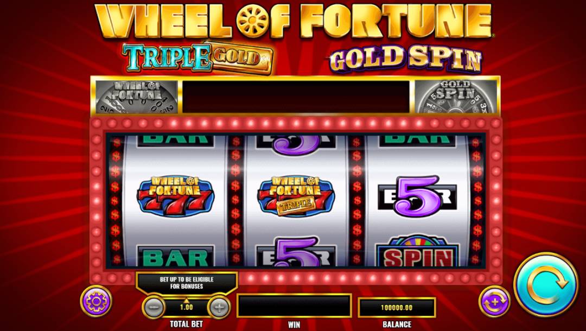
Task: Click the balance amount display
Action: click(397, 308)
